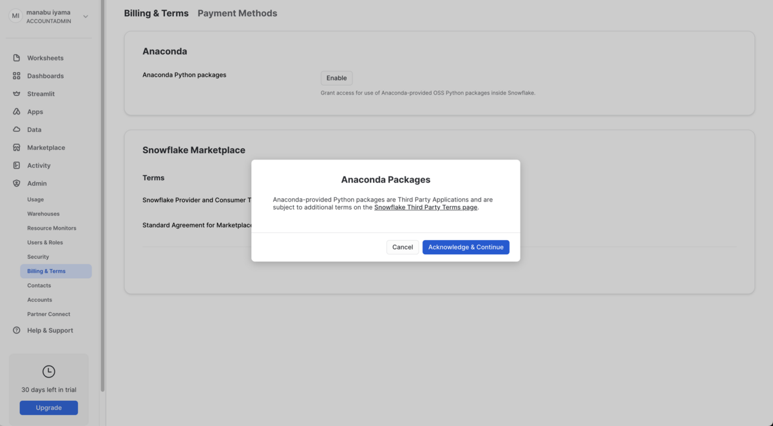Select Billing & Terms in sidebar
Image resolution: width=773 pixels, height=426 pixels.
[x=56, y=271]
